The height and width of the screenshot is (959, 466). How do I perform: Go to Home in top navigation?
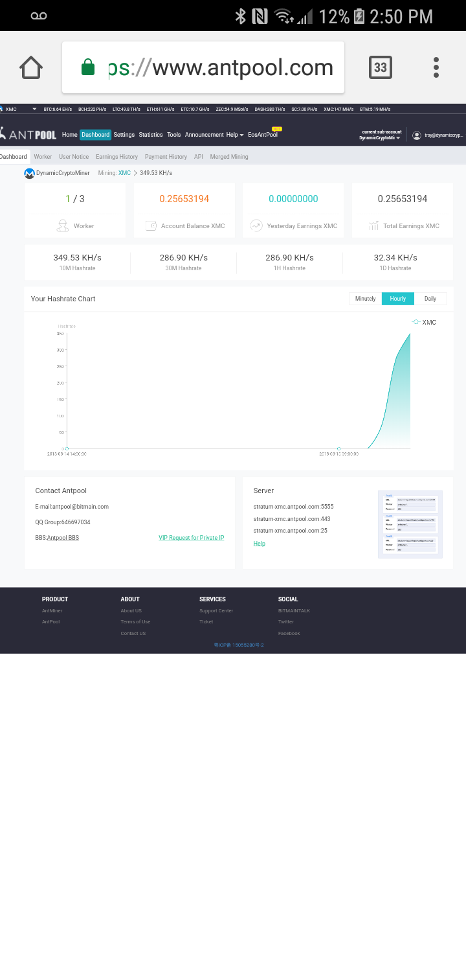tap(69, 135)
